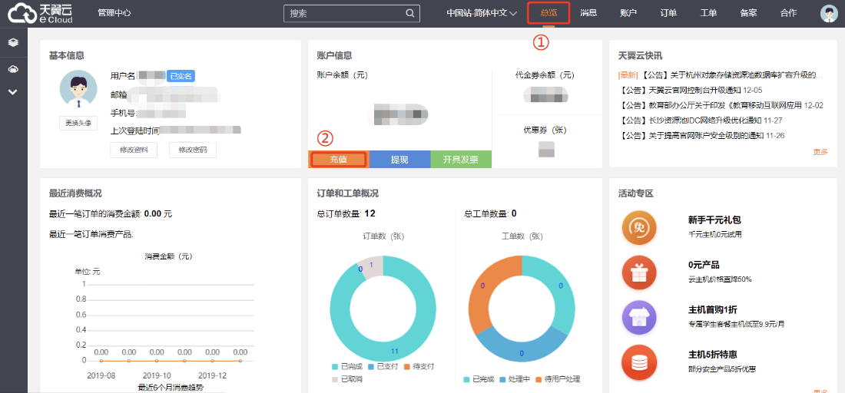The height and width of the screenshot is (393, 845).
Task: Open the layers stack icon in left sidebar
Action: [13, 43]
